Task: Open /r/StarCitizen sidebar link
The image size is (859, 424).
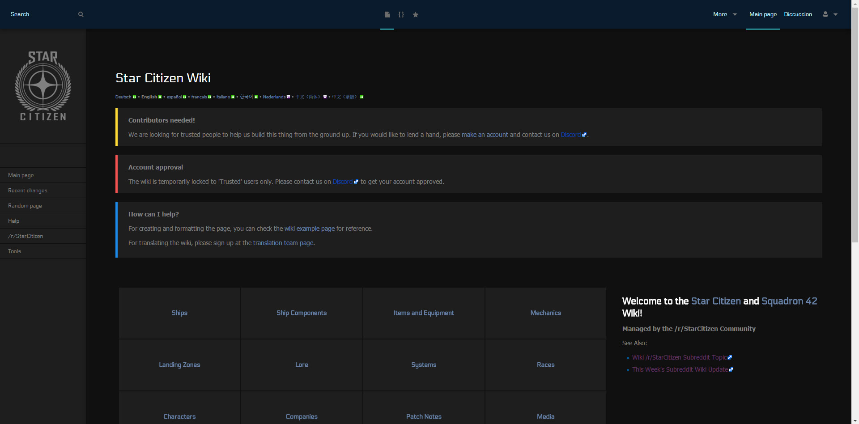Action: pyautogui.click(x=43, y=236)
